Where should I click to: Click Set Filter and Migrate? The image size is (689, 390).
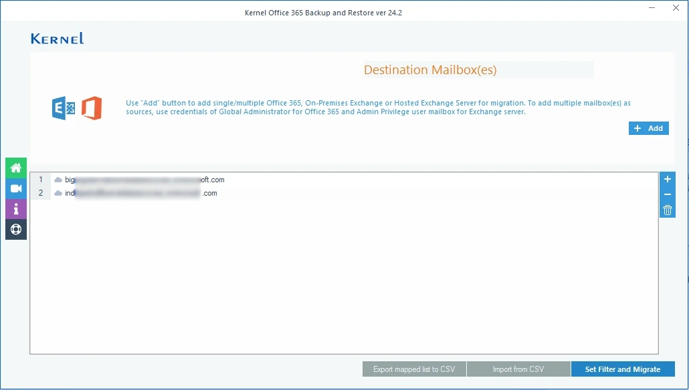(x=623, y=369)
